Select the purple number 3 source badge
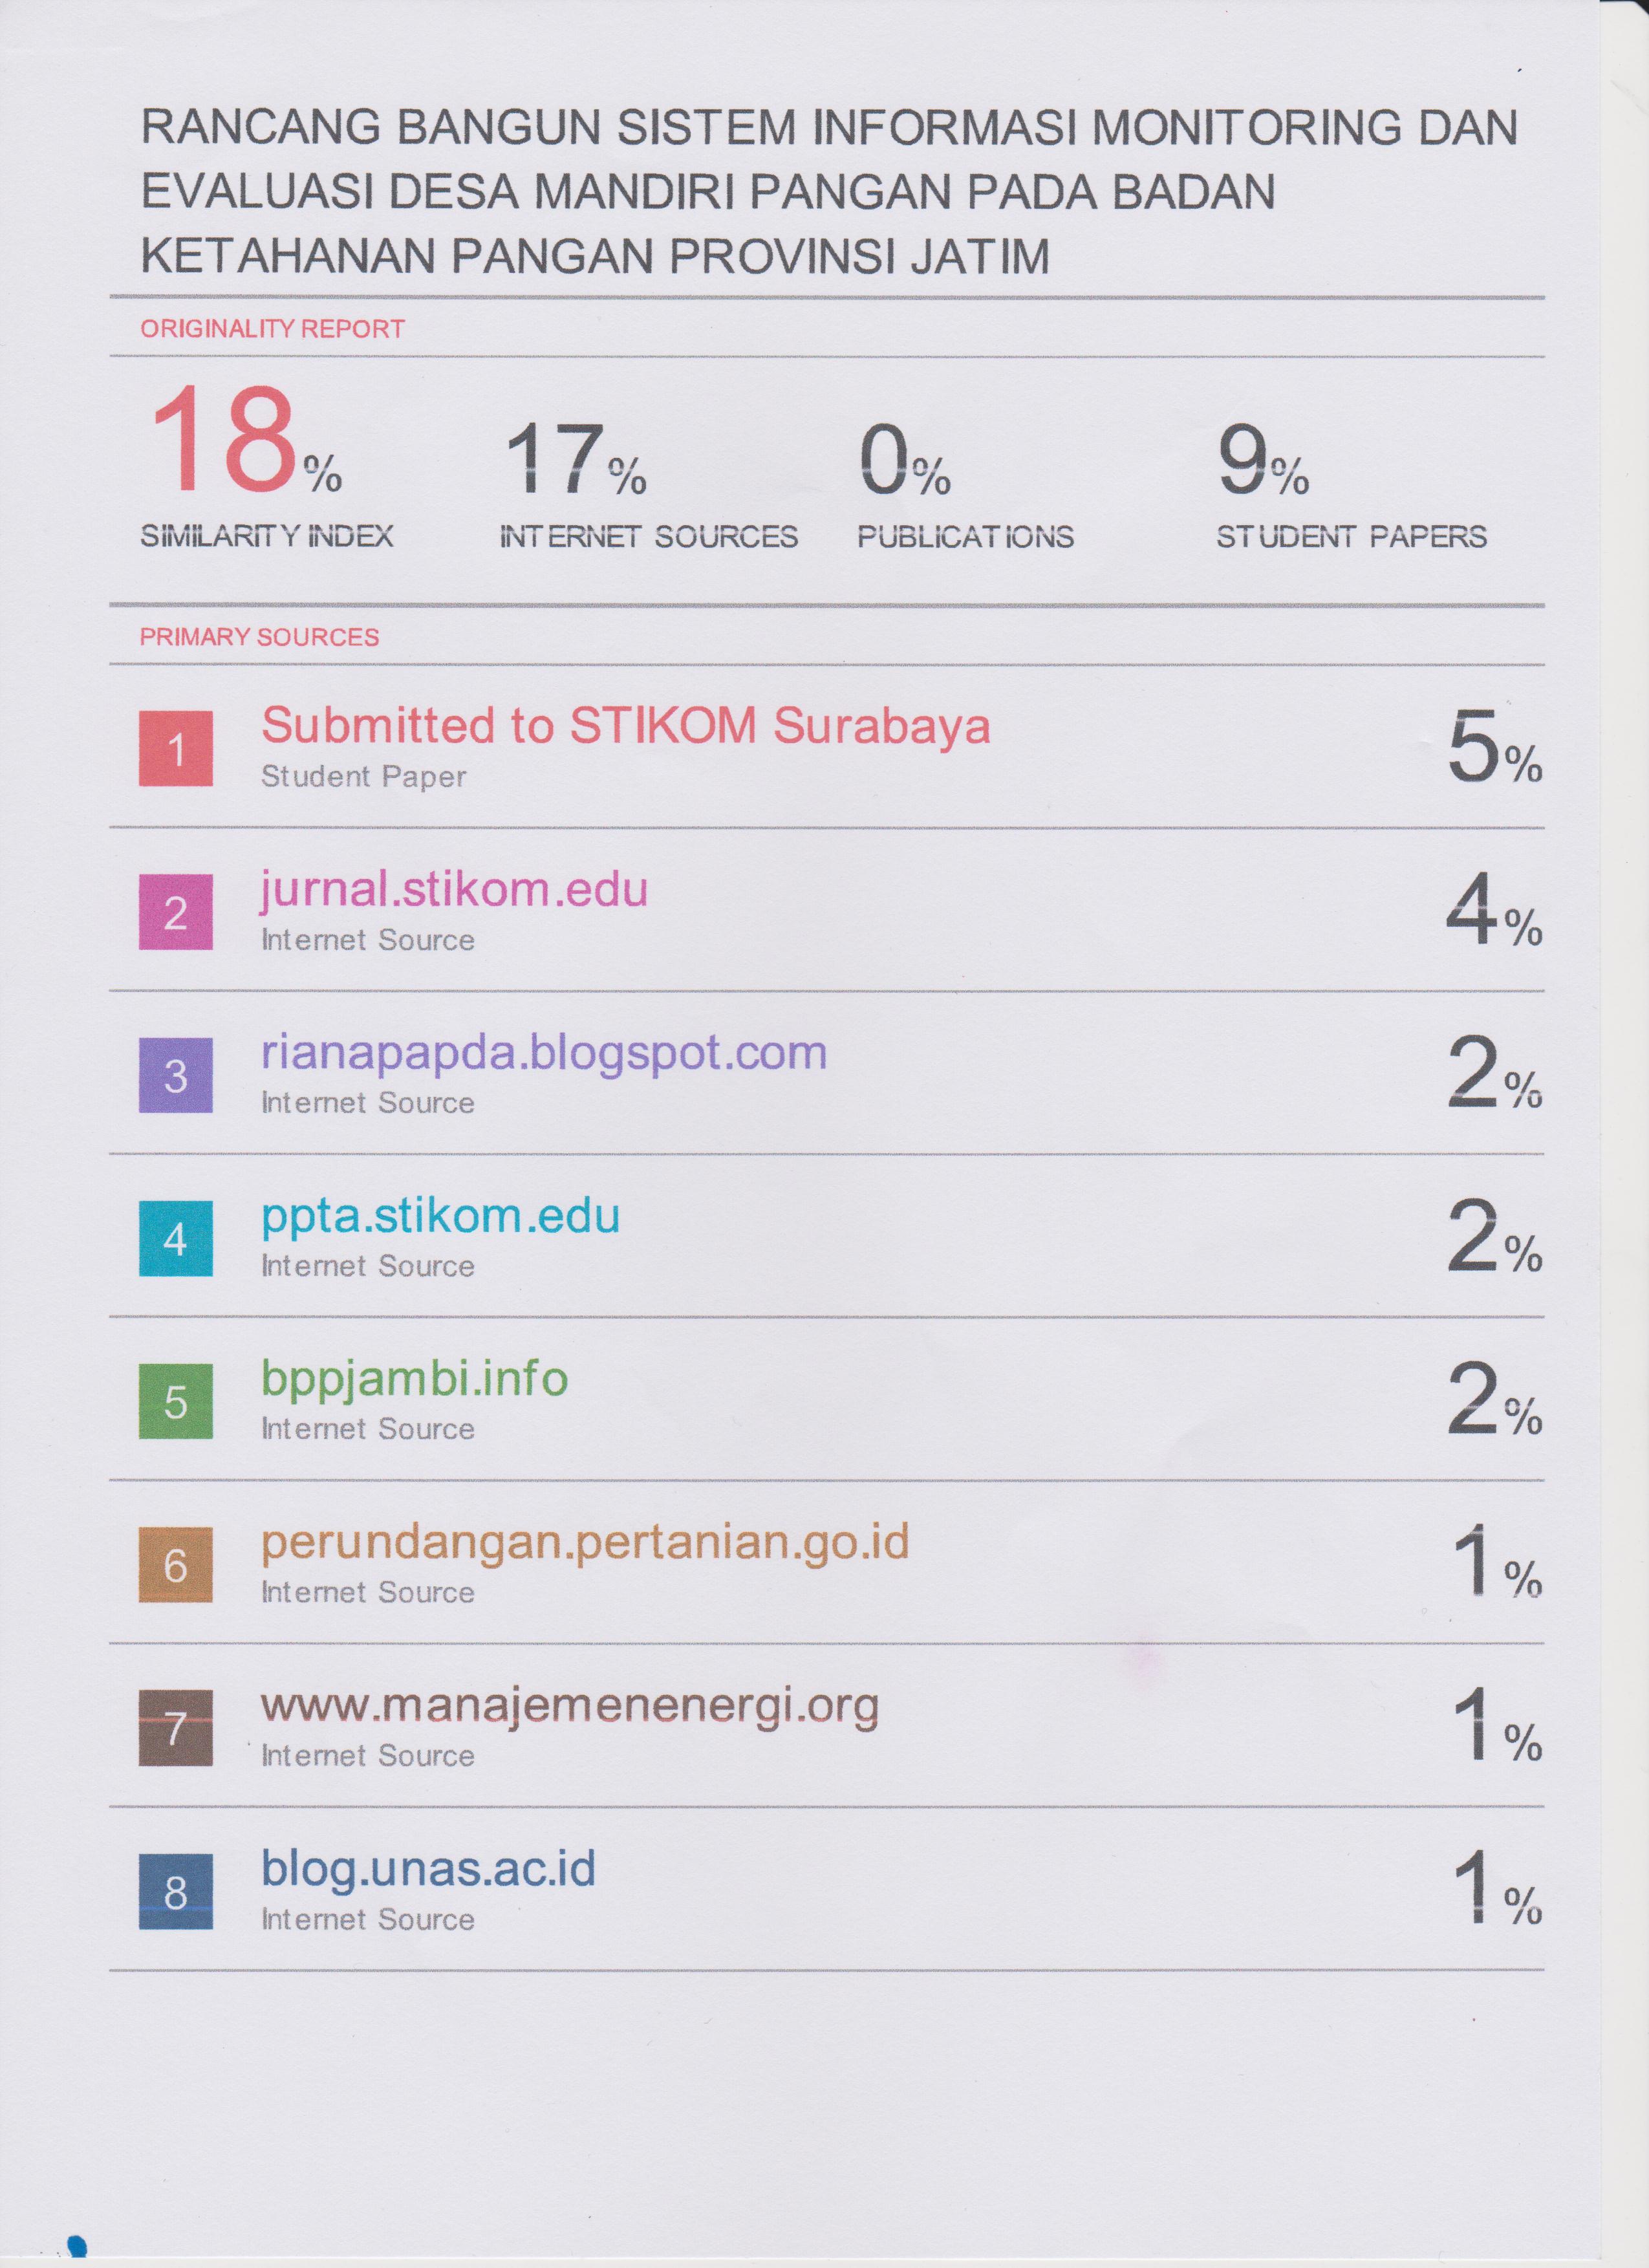The width and height of the screenshot is (1649, 2268). (x=176, y=1075)
